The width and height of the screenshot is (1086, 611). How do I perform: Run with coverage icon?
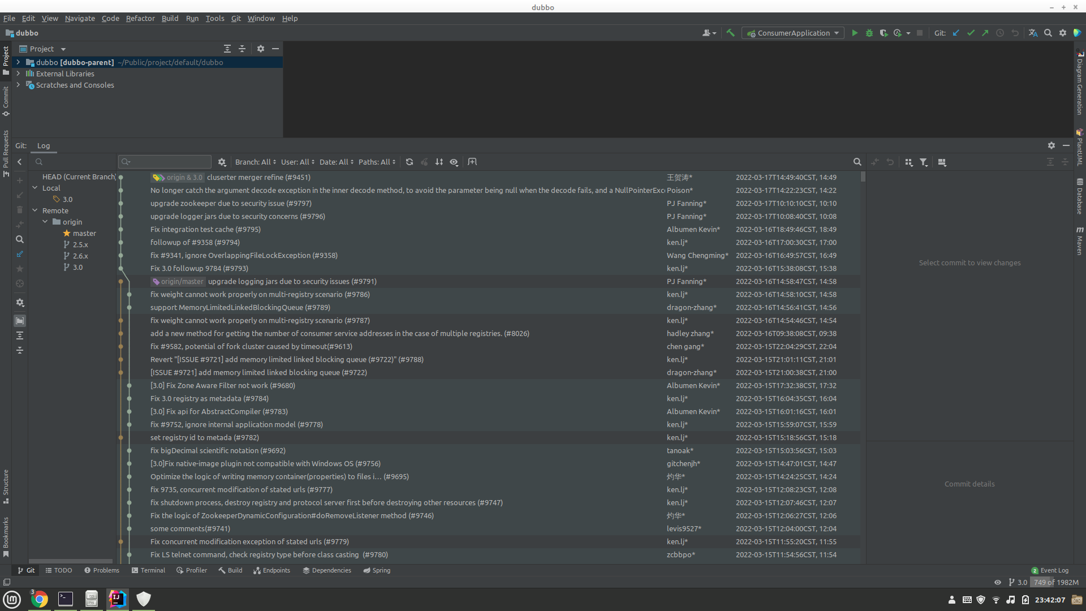[884, 33]
